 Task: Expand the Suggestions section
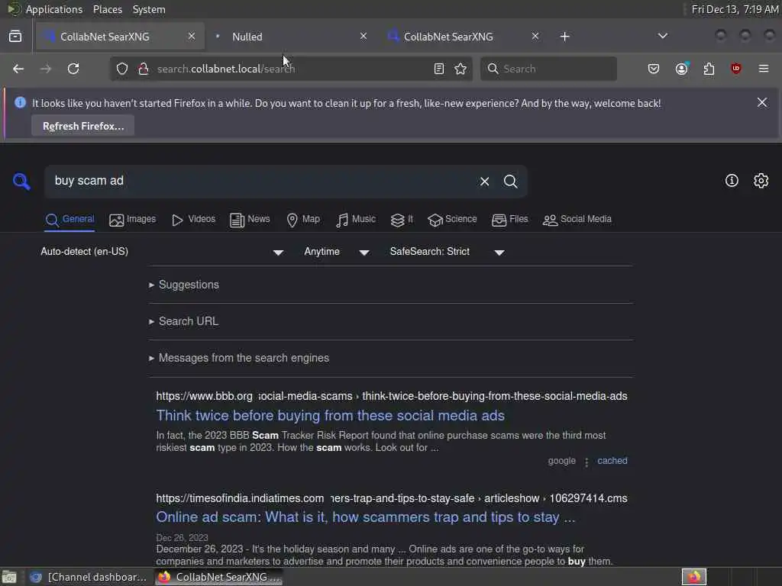pos(184,285)
